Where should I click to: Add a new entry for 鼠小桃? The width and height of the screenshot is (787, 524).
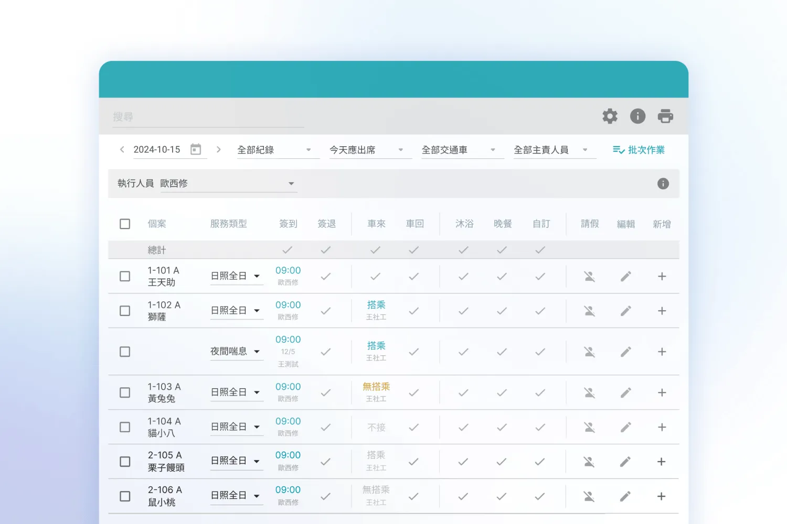(662, 496)
